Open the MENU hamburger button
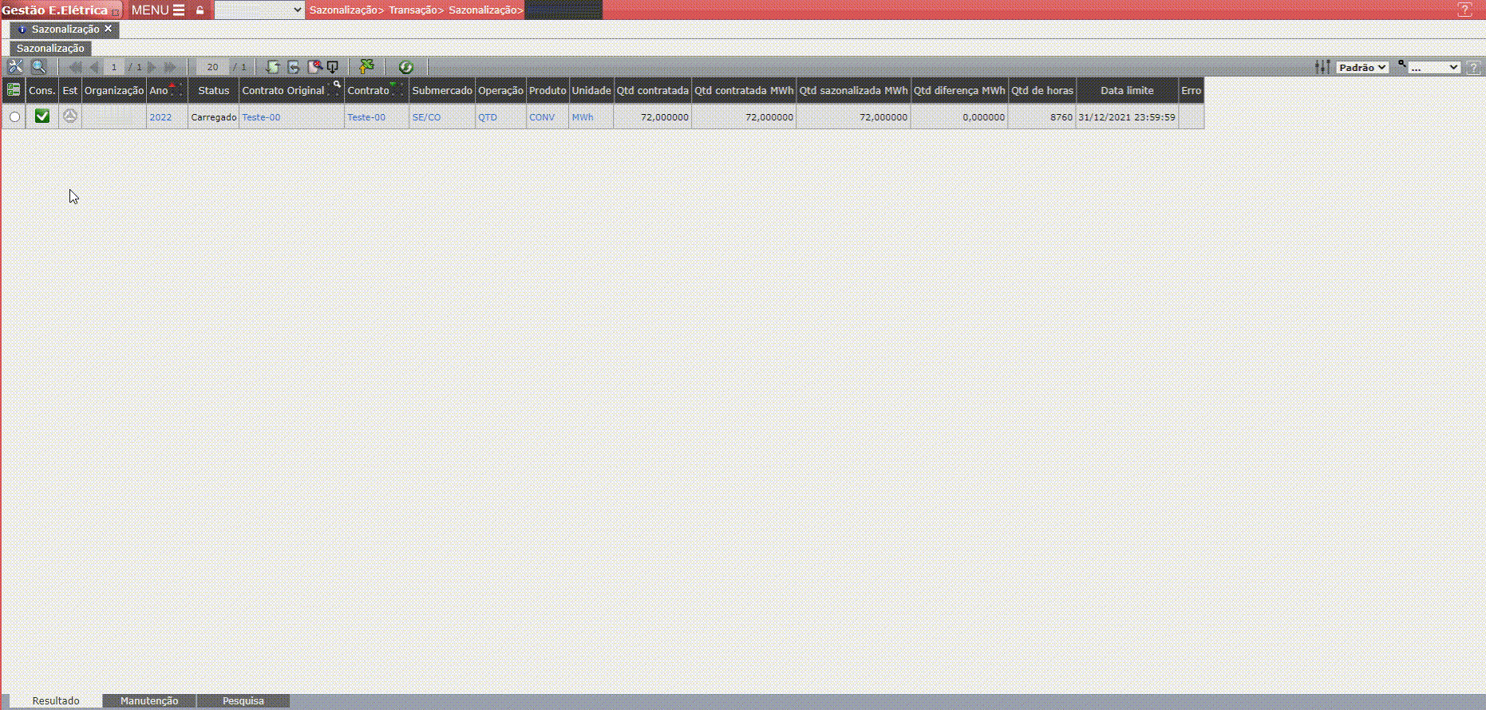Viewport: 1486px width, 710px height. tap(158, 10)
